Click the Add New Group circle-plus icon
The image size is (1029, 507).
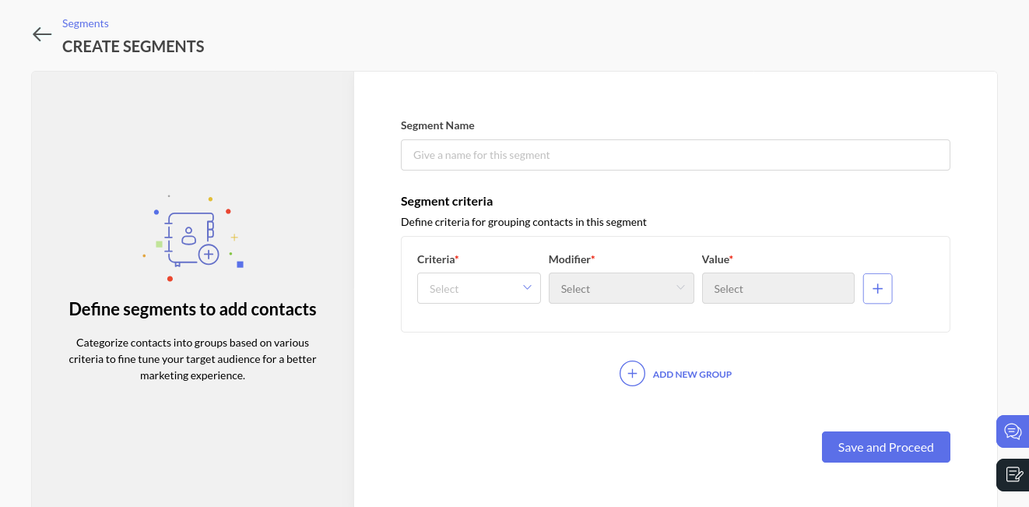(632, 374)
